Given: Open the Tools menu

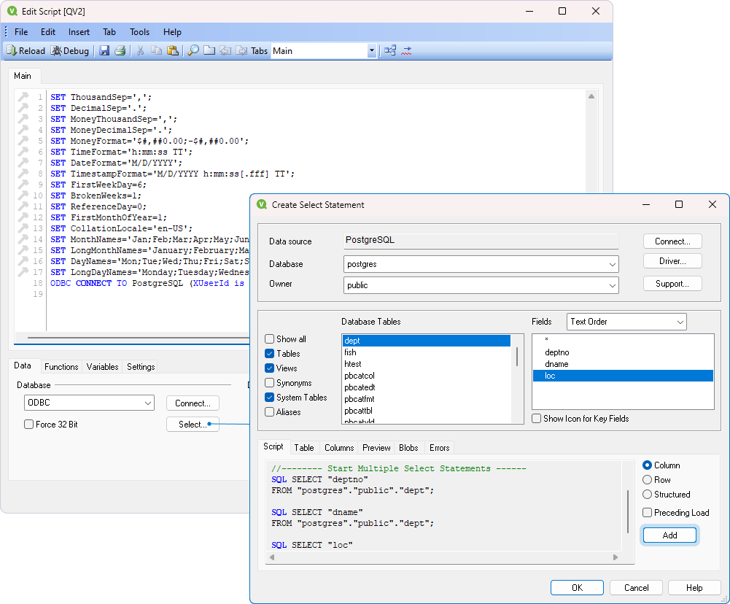Looking at the screenshot, I should pos(139,31).
